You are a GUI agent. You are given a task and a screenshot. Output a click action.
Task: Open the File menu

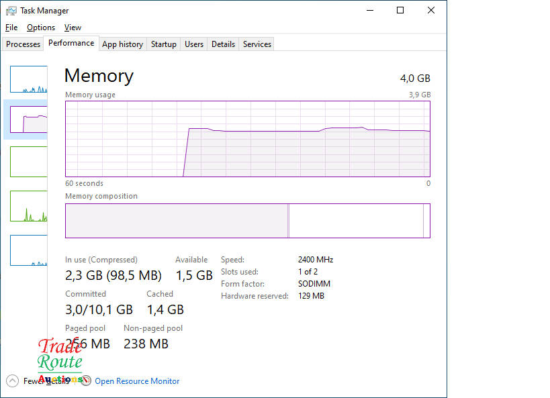[11, 28]
